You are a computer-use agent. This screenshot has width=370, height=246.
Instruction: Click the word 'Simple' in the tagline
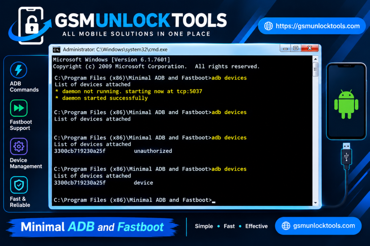[x=204, y=226]
